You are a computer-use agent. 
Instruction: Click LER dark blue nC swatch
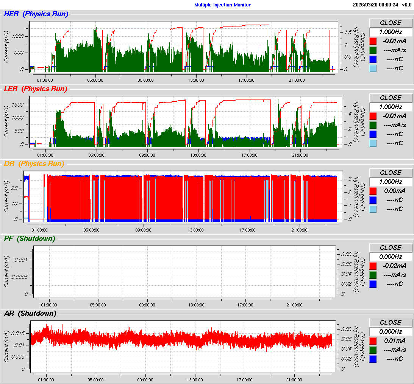[373, 134]
